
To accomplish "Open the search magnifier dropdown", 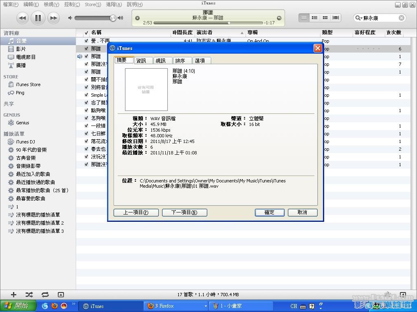I will [359, 18].
